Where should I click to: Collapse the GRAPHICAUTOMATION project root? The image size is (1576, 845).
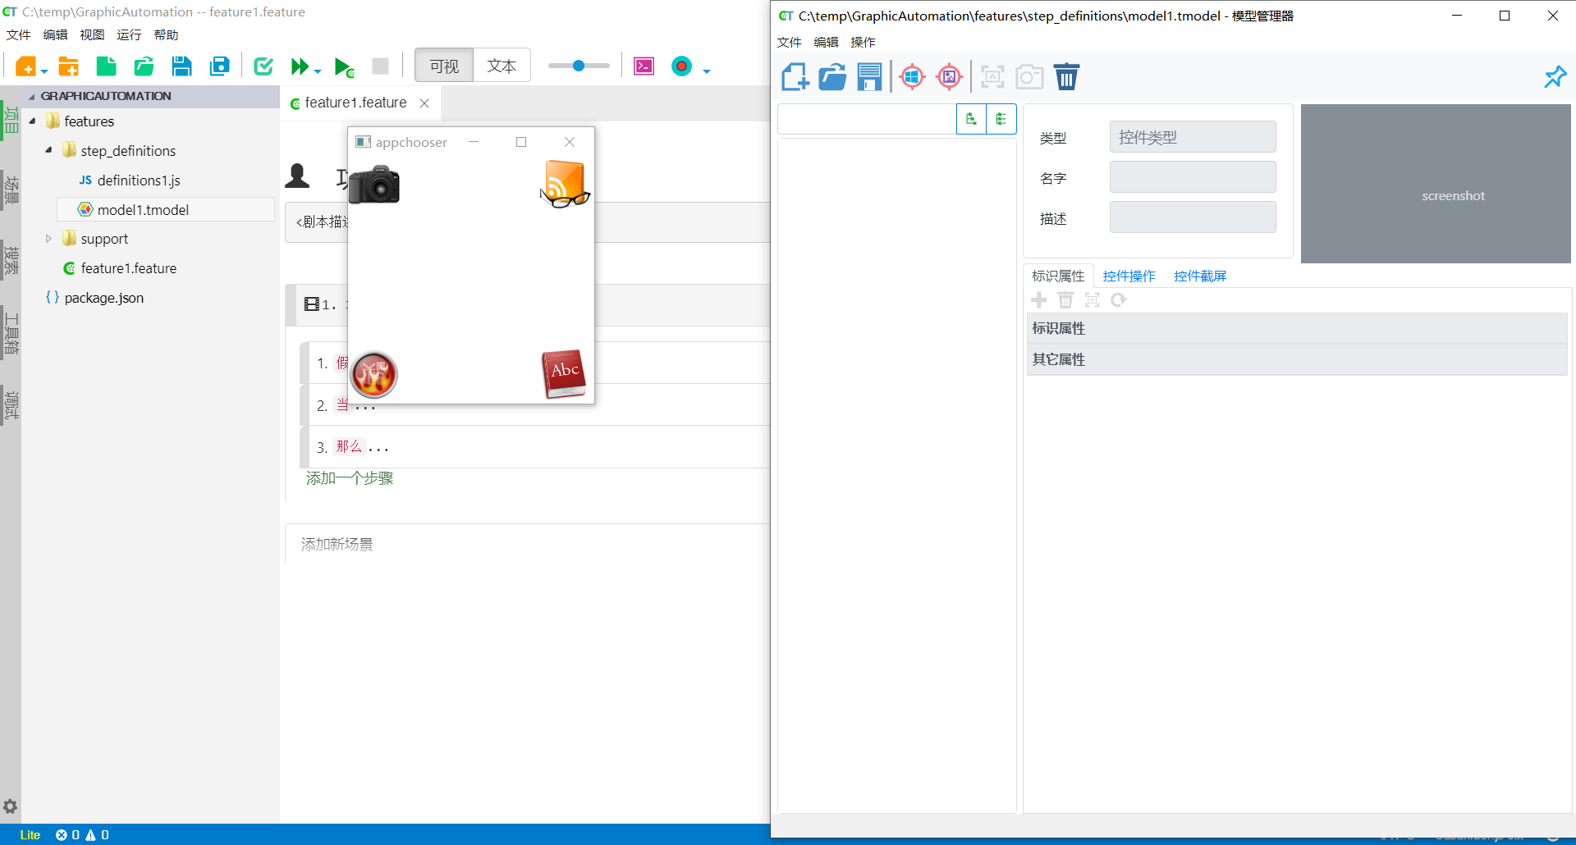[32, 97]
